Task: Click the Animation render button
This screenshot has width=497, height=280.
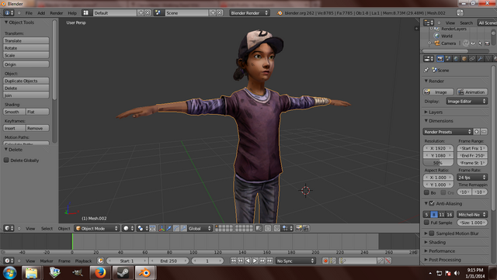Action: click(472, 92)
